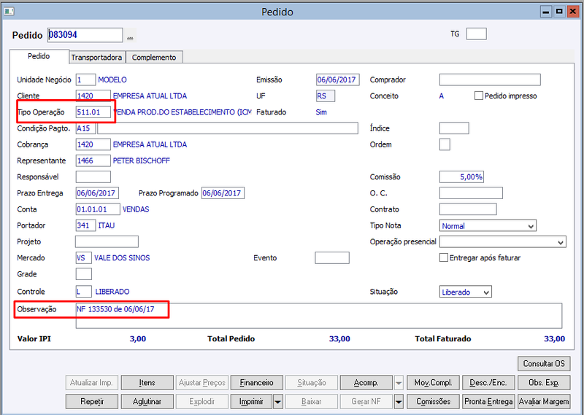The image size is (584, 415).
Task: Click the Avaliar Margem button
Action: coord(544,402)
